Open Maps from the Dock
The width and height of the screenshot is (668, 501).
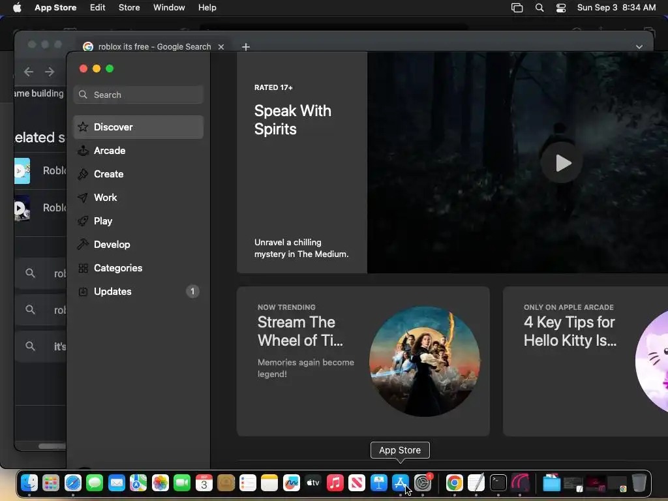pos(138,483)
